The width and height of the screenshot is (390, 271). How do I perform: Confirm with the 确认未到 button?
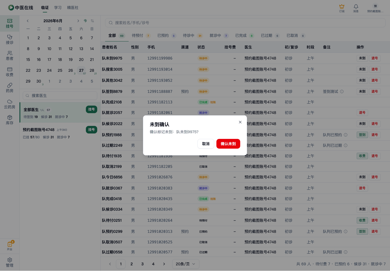click(228, 144)
